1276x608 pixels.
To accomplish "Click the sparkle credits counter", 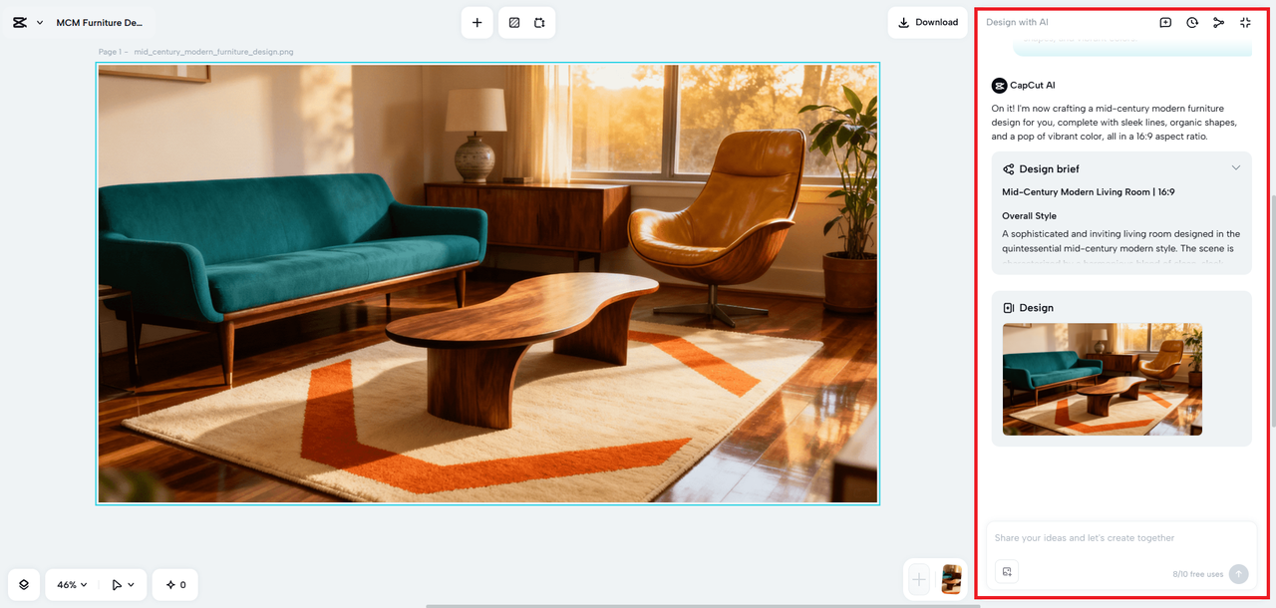I will tap(175, 585).
